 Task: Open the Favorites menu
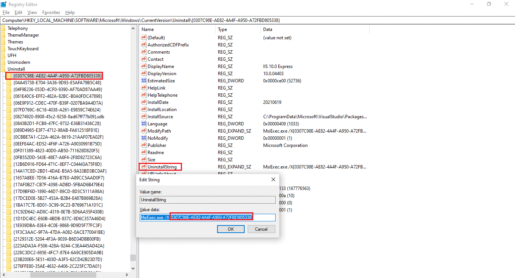point(51,12)
